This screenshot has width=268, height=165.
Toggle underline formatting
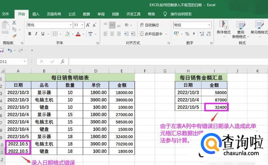point(43,34)
